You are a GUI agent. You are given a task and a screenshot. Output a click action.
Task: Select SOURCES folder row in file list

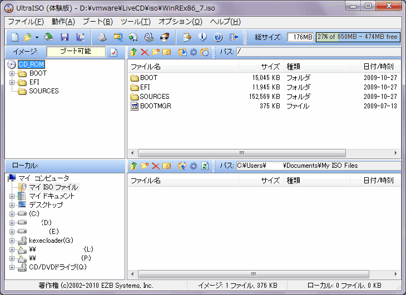pyautogui.click(x=264, y=97)
